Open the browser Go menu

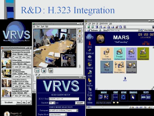98,23
